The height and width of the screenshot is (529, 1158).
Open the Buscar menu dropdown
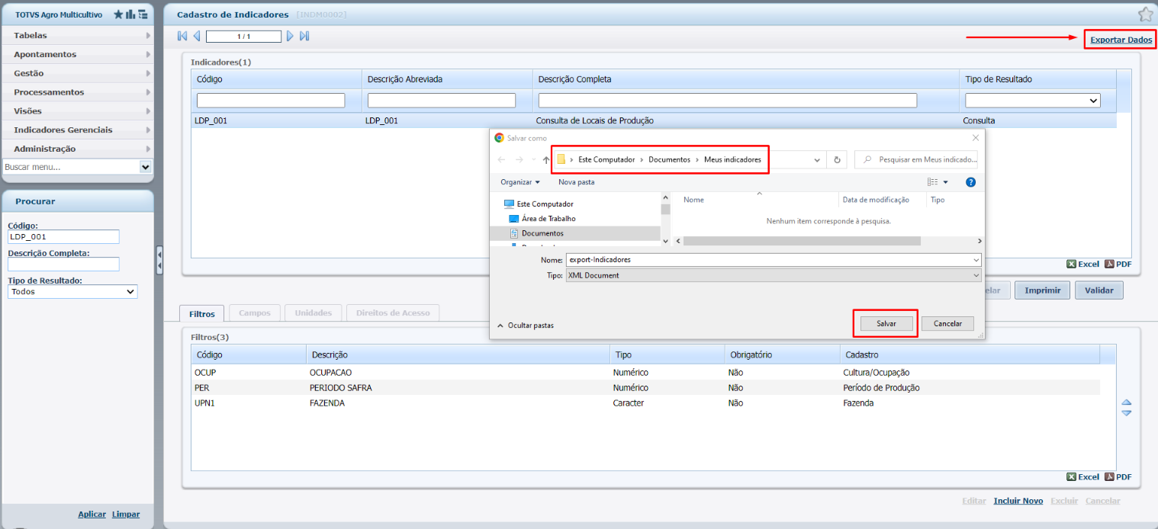pos(146,167)
